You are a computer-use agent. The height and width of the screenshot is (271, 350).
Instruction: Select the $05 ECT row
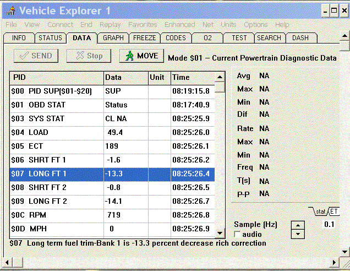tap(55, 146)
